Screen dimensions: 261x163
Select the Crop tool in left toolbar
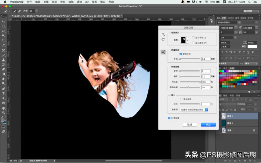point(3,40)
